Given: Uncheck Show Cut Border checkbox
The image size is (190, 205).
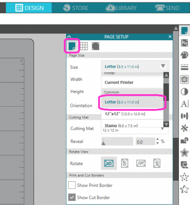Looking at the screenshot, I should 72,197.
